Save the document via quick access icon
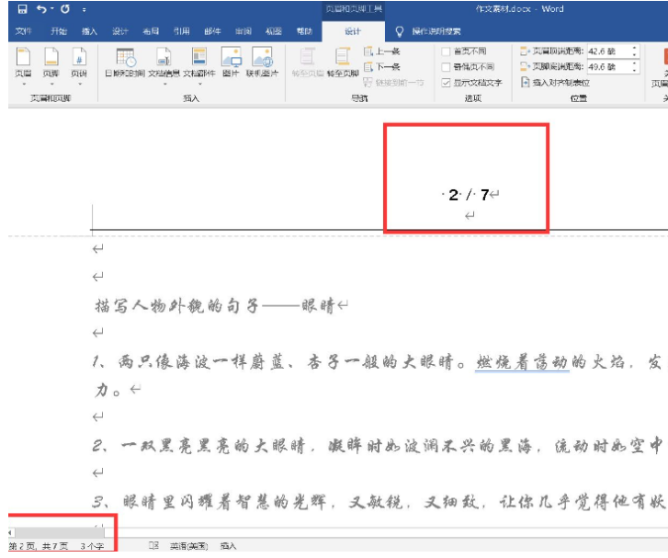 pyautogui.click(x=23, y=9)
